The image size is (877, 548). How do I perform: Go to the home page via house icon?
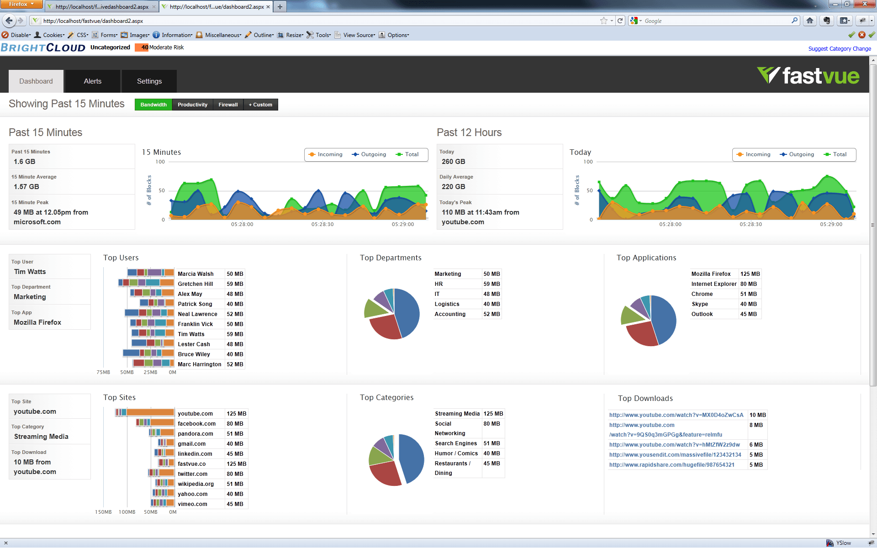[810, 21]
